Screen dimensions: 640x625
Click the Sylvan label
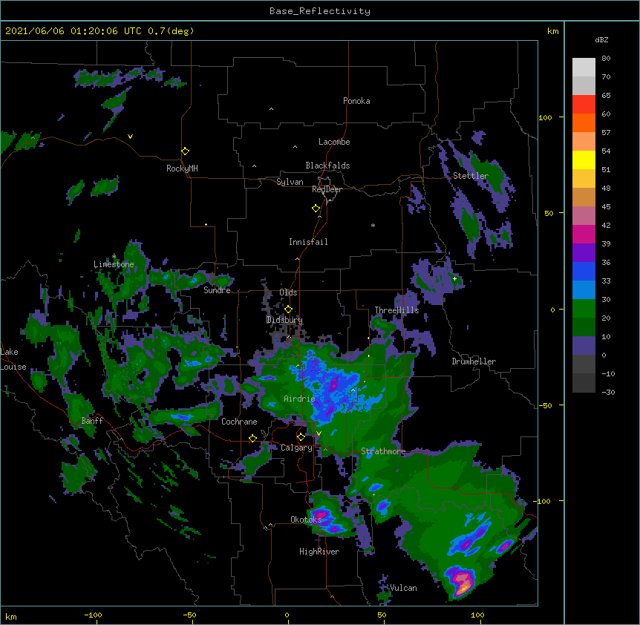(x=290, y=182)
